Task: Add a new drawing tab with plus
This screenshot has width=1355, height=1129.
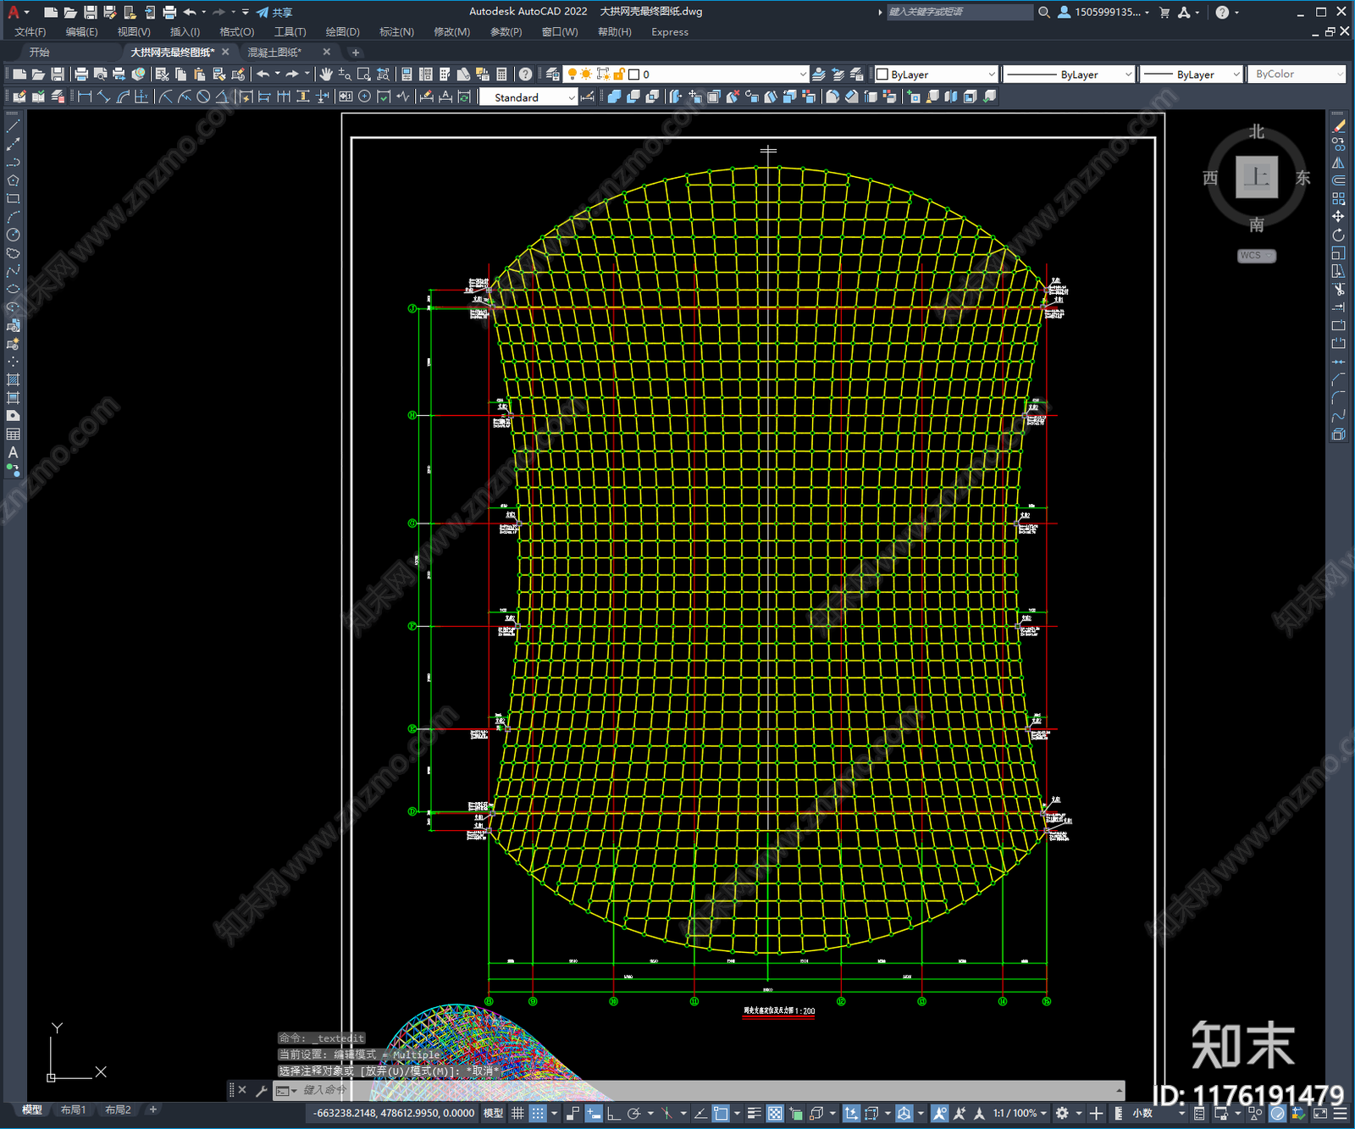Action: point(356,53)
